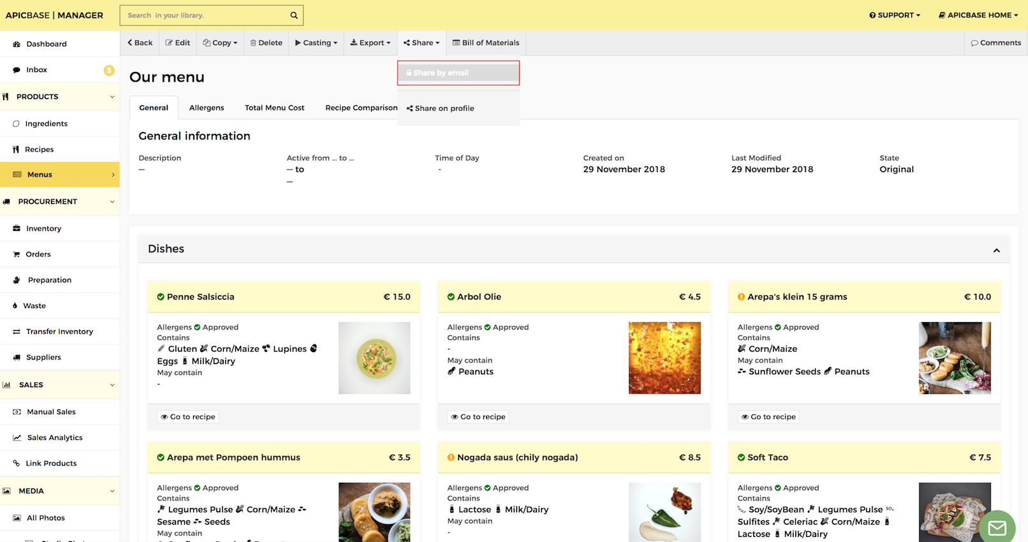
Task: Click the Preparation sidebar icon
Action: 17,280
